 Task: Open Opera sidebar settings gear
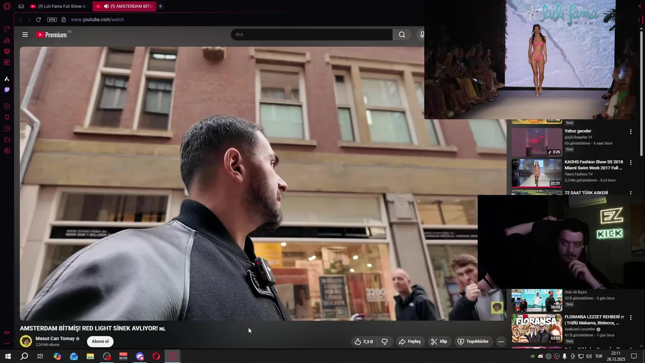tap(7, 151)
